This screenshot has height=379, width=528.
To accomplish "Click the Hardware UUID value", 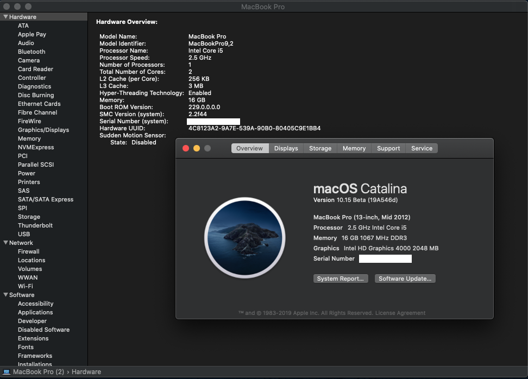I will 255,128.
